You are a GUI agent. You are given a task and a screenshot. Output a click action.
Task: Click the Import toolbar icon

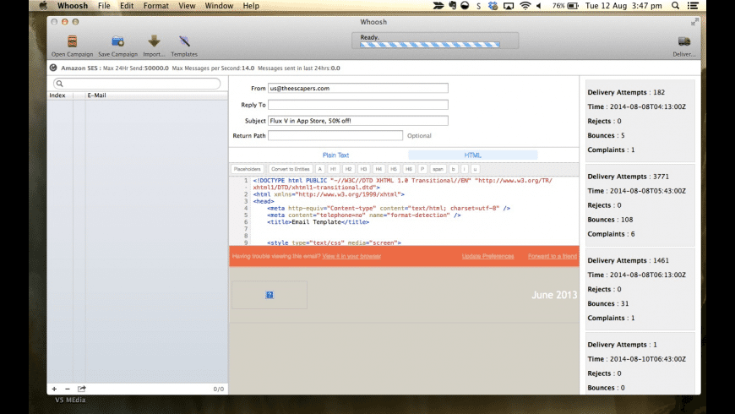(154, 41)
